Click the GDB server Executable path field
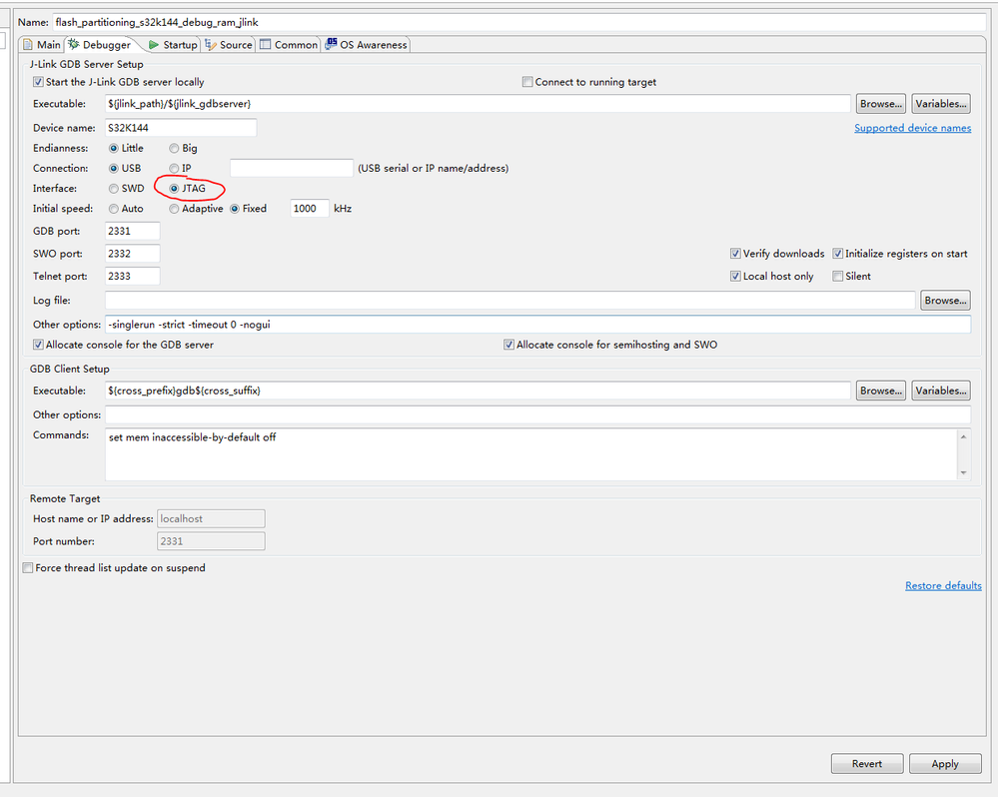 coord(478,104)
